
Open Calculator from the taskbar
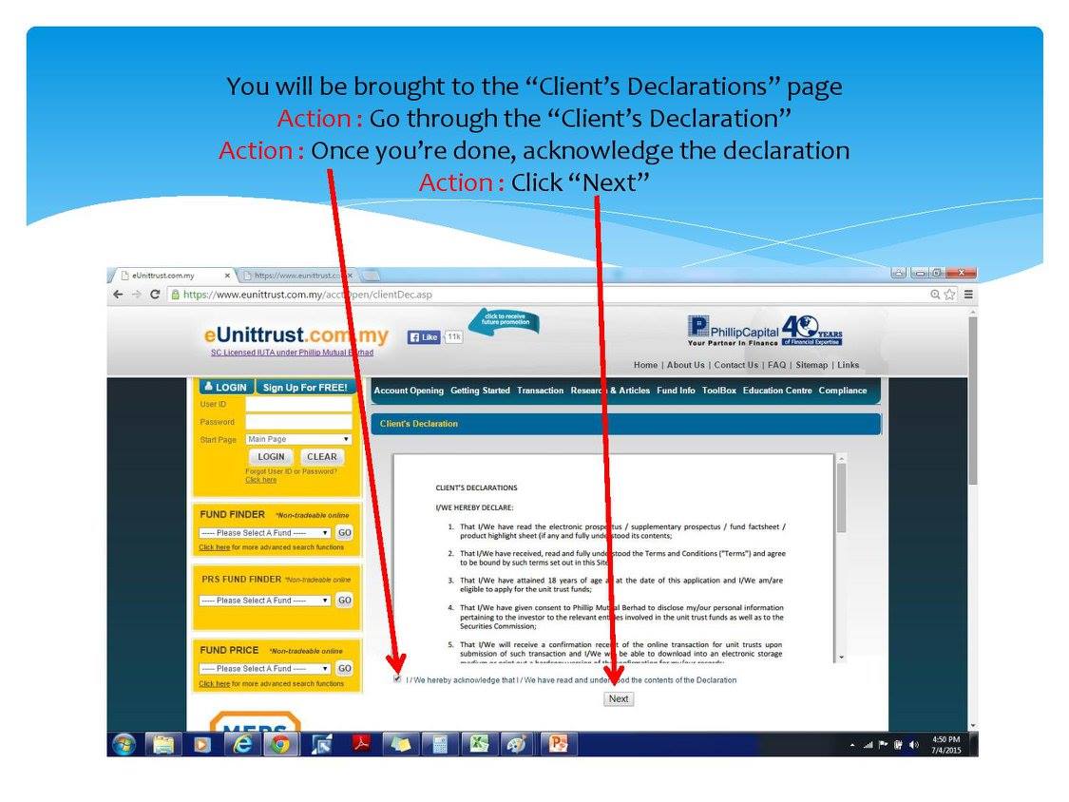440,745
